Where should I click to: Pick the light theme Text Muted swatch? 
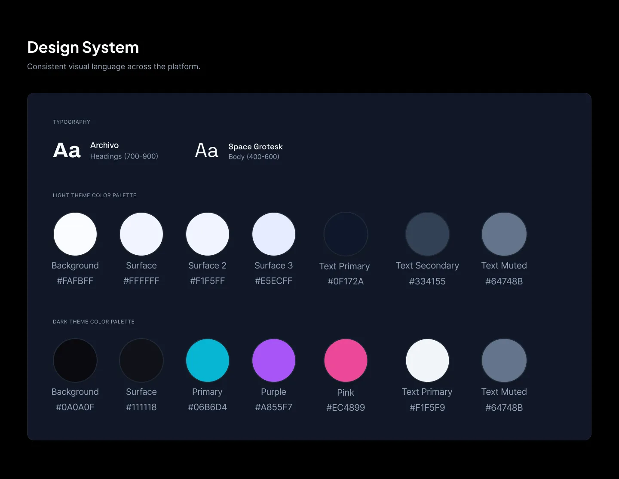click(504, 234)
